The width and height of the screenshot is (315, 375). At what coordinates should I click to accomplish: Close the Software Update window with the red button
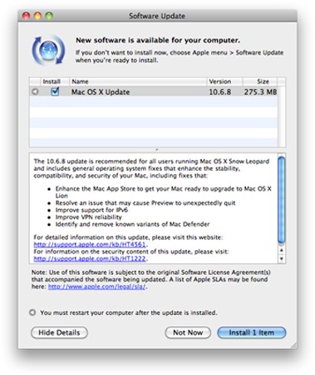click(x=26, y=16)
